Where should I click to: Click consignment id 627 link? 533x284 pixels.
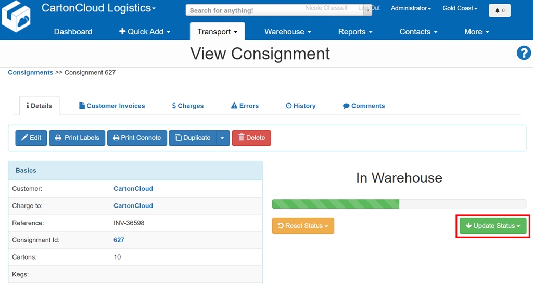pos(119,240)
